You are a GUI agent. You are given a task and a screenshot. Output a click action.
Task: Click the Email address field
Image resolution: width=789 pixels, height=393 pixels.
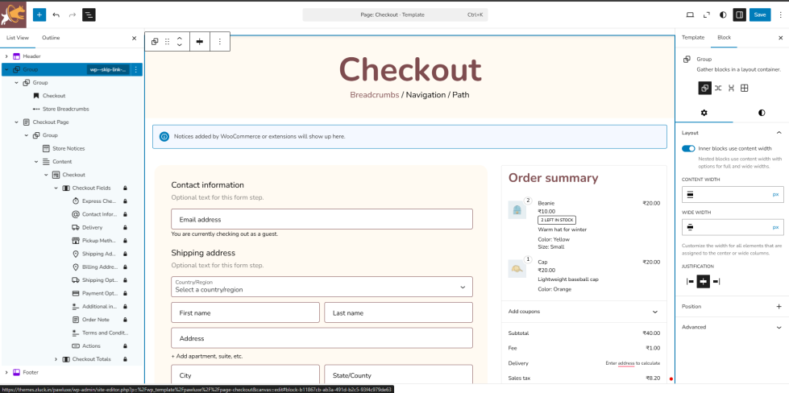coord(322,219)
